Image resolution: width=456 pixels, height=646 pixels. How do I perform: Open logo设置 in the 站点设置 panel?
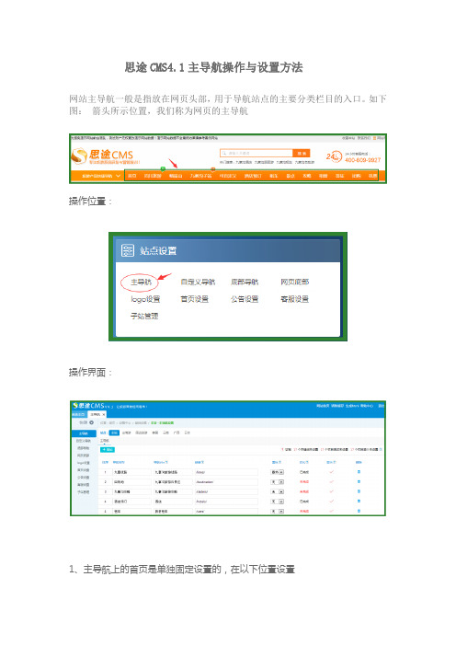point(145,299)
